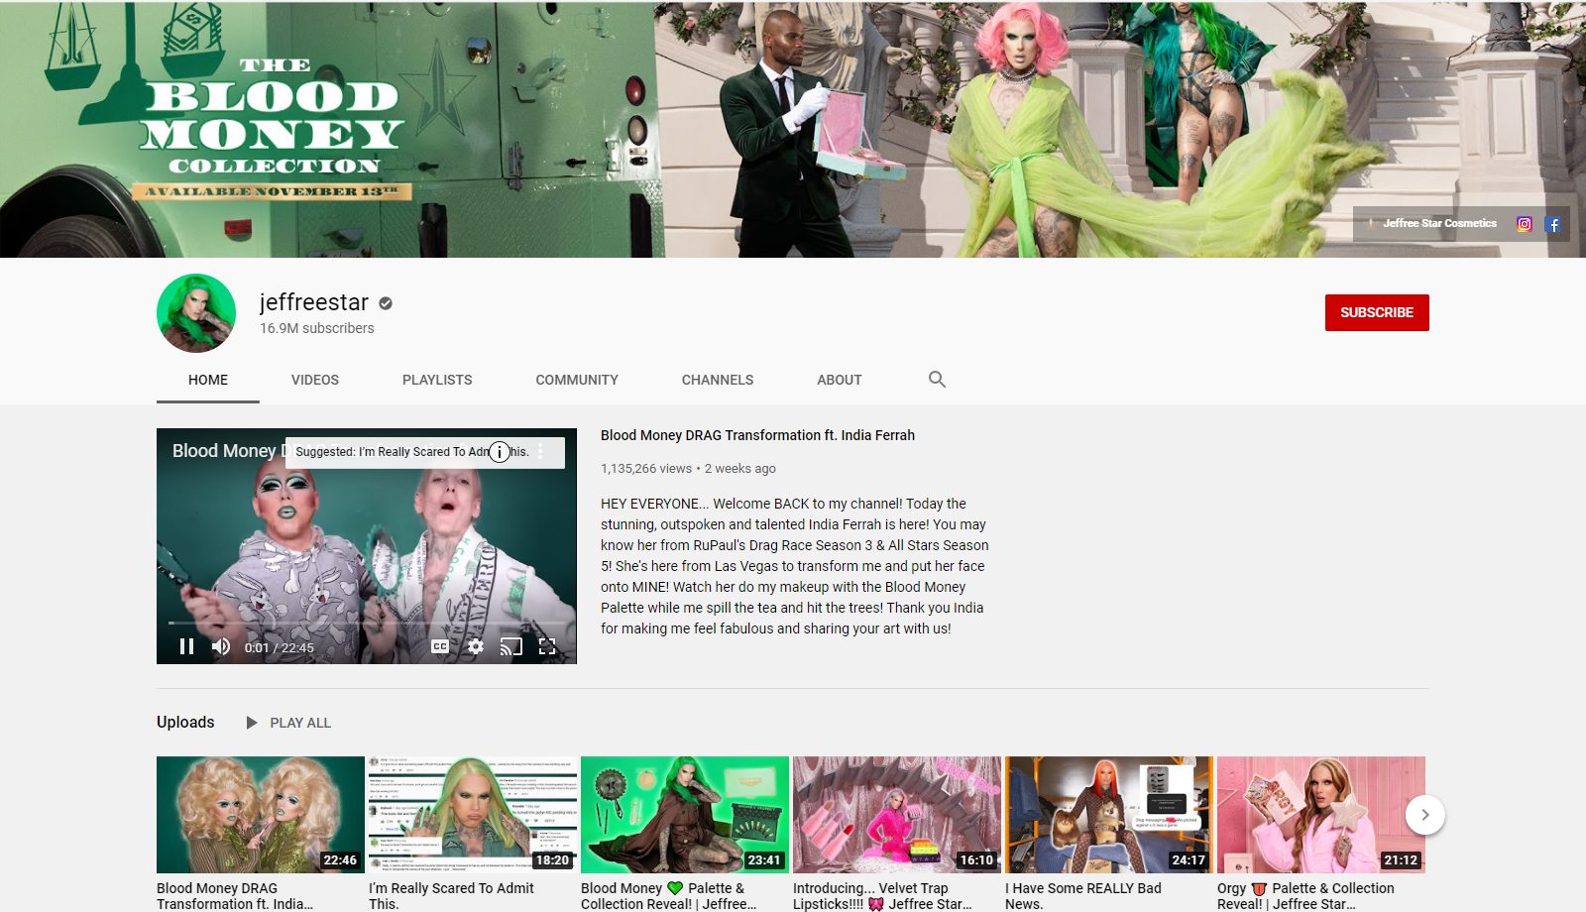1586x912 pixels.
Task: Open Blood Money DRAG Transformation title link
Action: tap(757, 435)
